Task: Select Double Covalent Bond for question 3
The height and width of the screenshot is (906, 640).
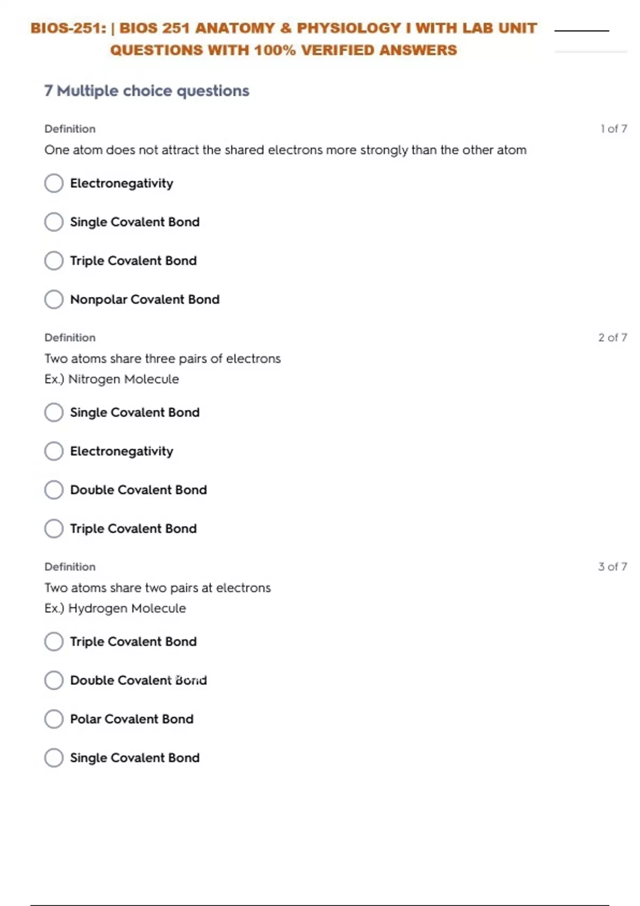Action: tap(54, 681)
